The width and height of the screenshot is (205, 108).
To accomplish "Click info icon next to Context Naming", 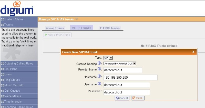I will [99, 64].
